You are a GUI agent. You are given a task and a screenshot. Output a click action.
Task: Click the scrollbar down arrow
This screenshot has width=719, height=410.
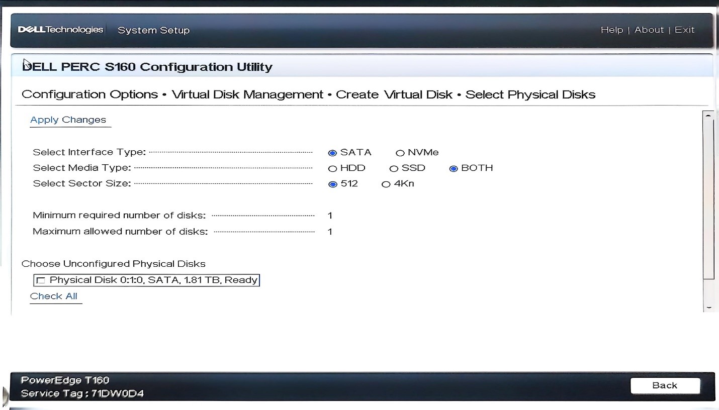708,307
